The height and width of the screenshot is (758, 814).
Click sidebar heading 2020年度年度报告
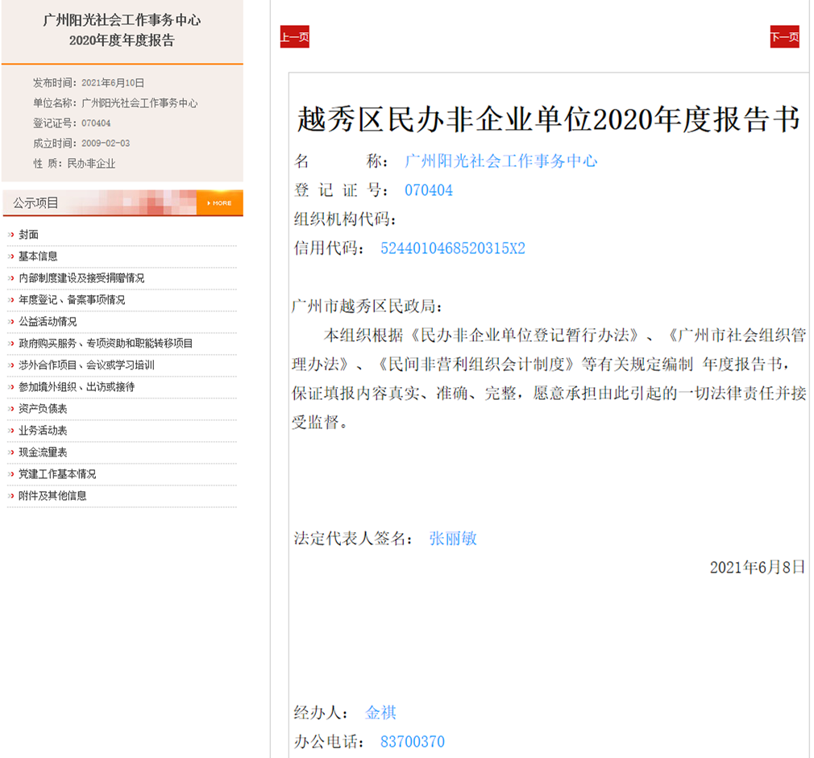point(122,40)
